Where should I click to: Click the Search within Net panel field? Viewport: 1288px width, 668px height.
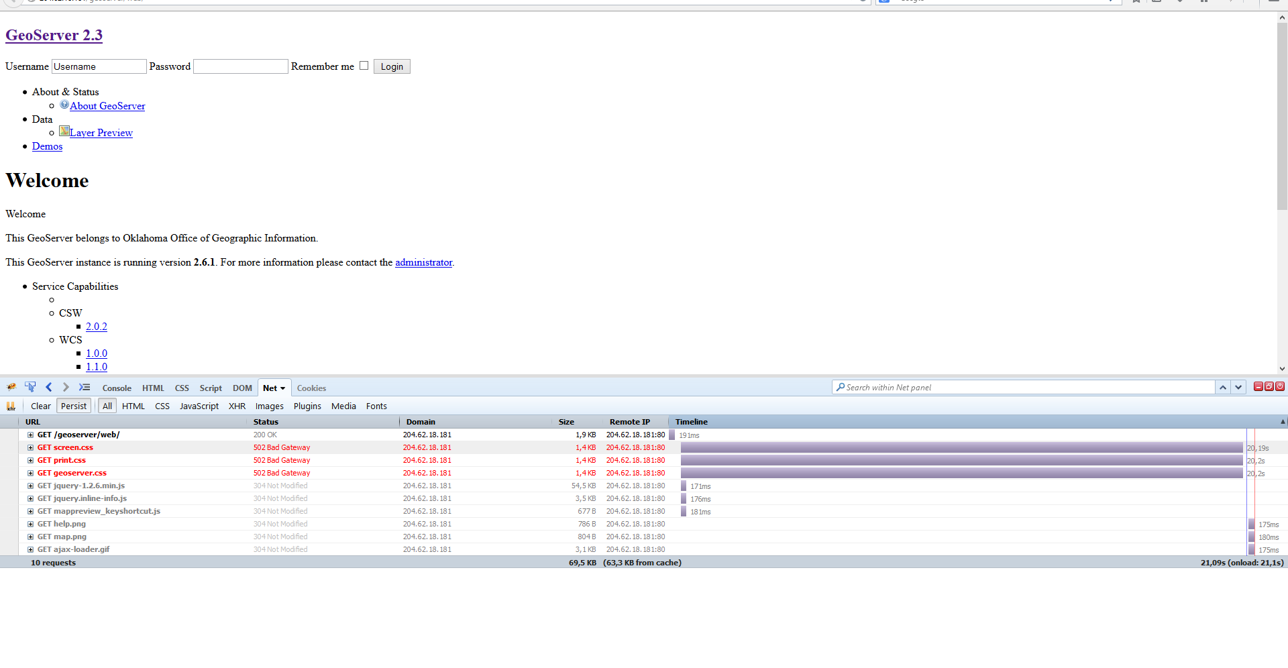1024,387
